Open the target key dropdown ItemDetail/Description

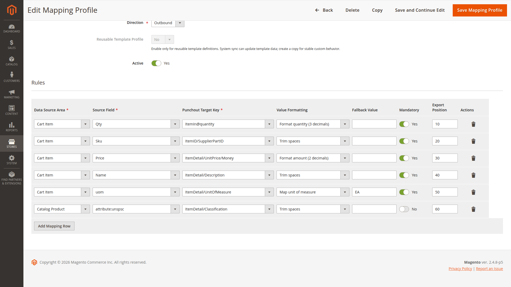click(228, 175)
